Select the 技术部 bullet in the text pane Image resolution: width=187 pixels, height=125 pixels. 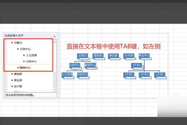coord(18,86)
